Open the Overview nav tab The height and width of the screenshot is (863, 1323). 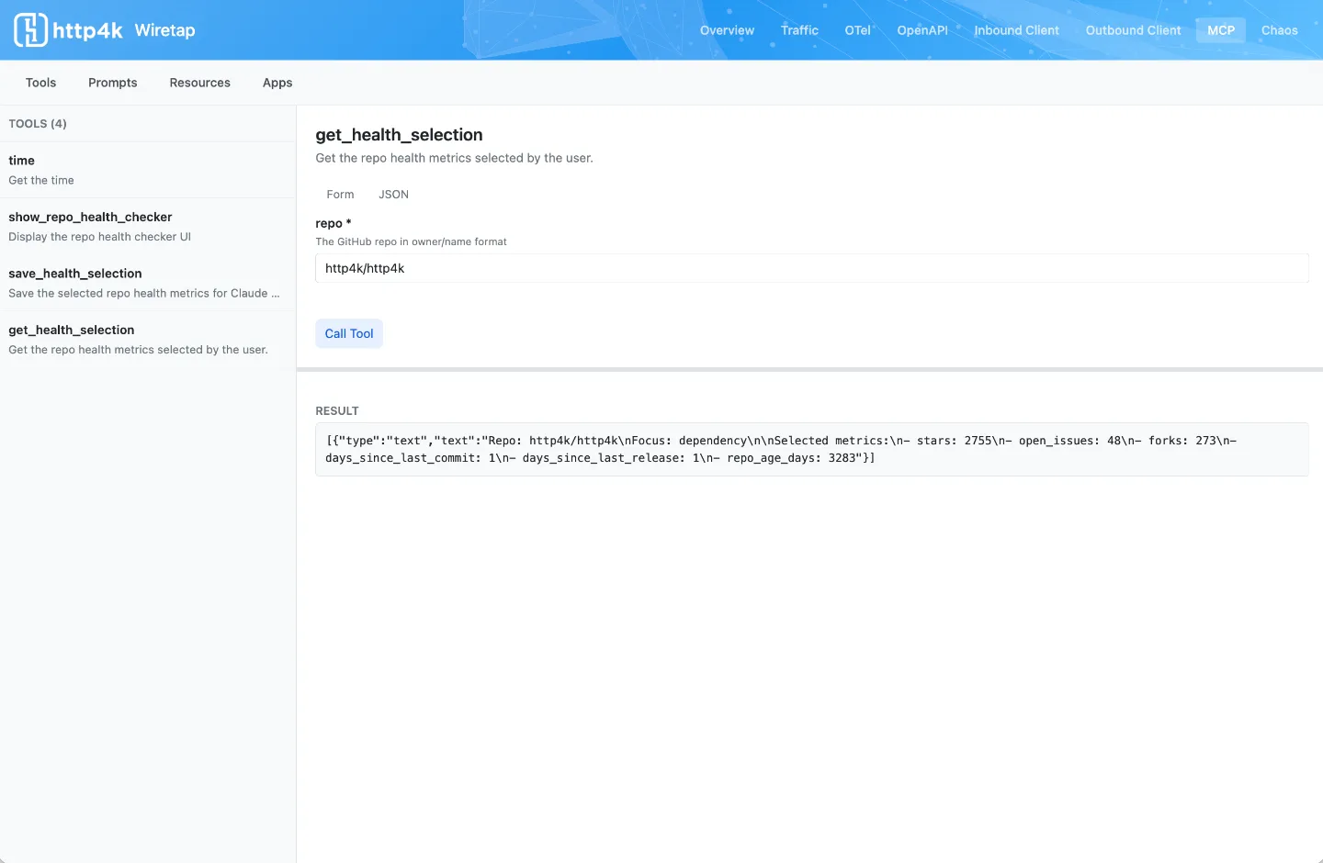tap(727, 30)
